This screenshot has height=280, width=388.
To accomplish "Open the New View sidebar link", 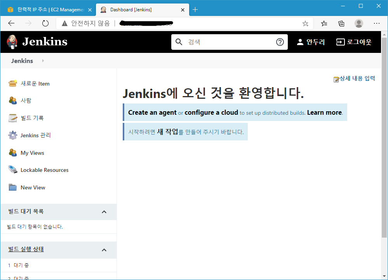I will tap(33, 187).
